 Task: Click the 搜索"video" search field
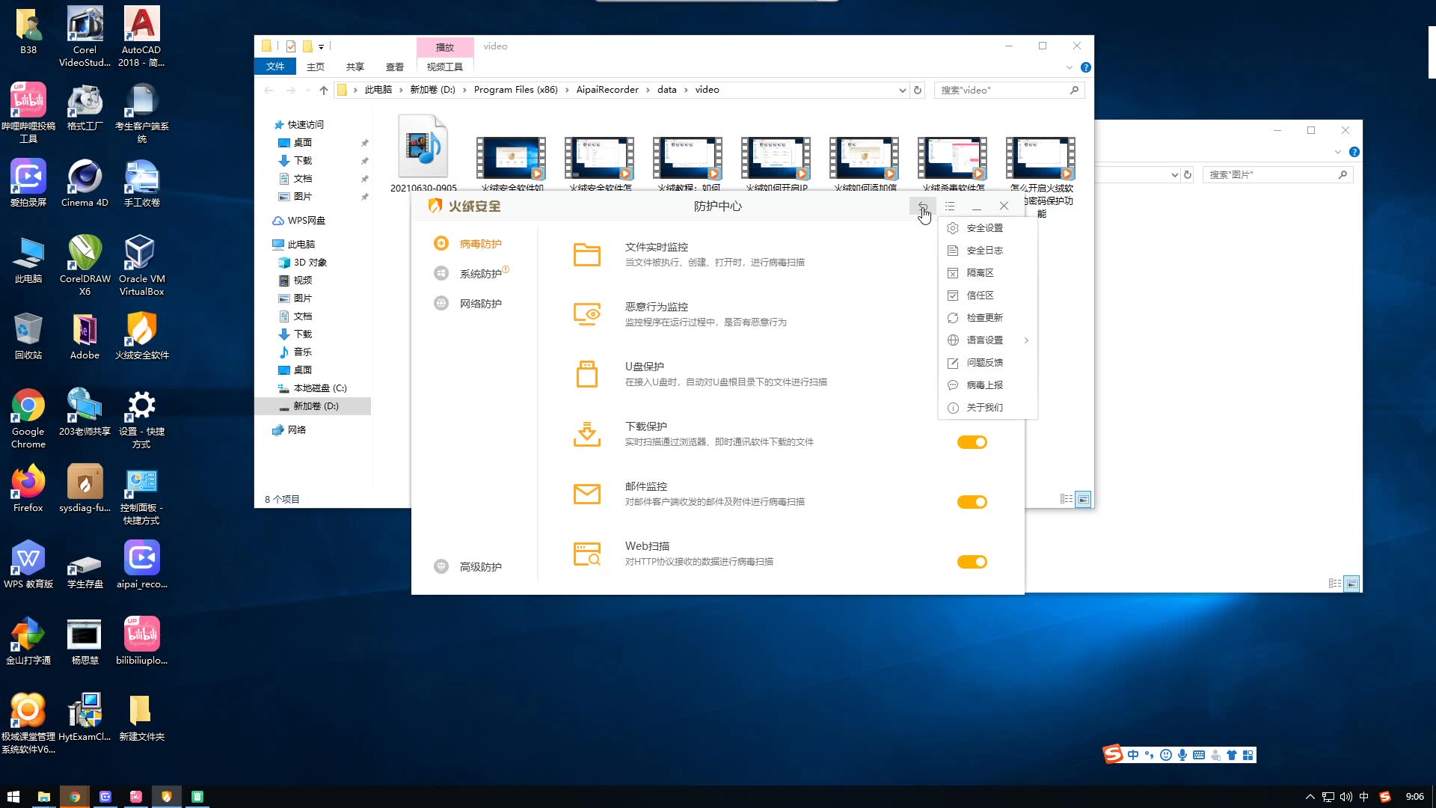(1002, 90)
